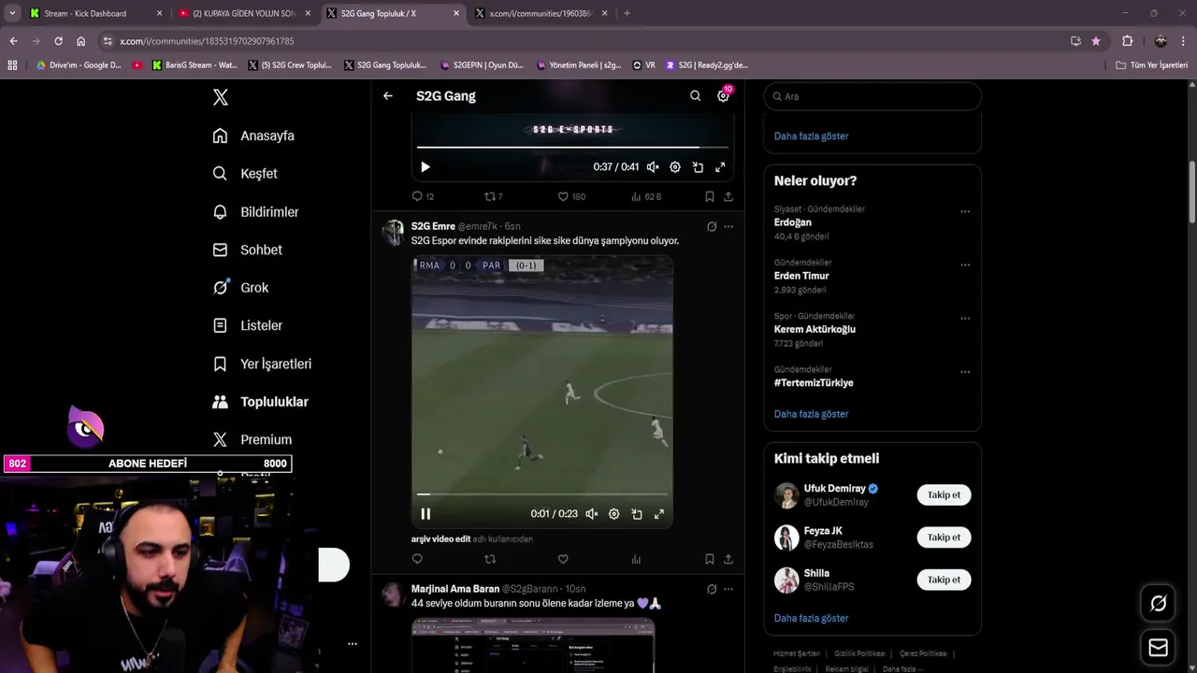This screenshot has width=1197, height=673.
Task: Open more options on S2G Emre's post
Action: 728,226
